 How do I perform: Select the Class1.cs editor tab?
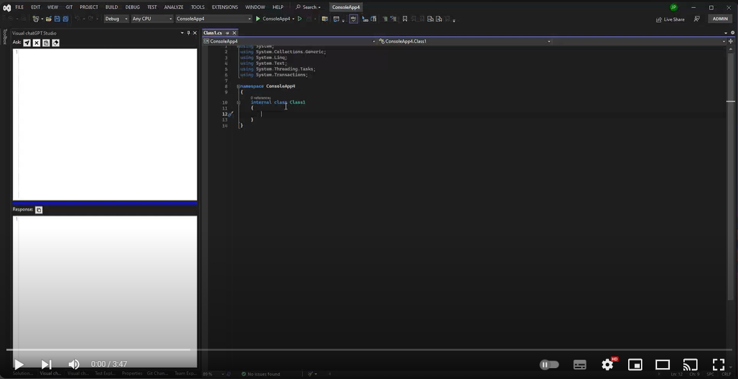213,33
